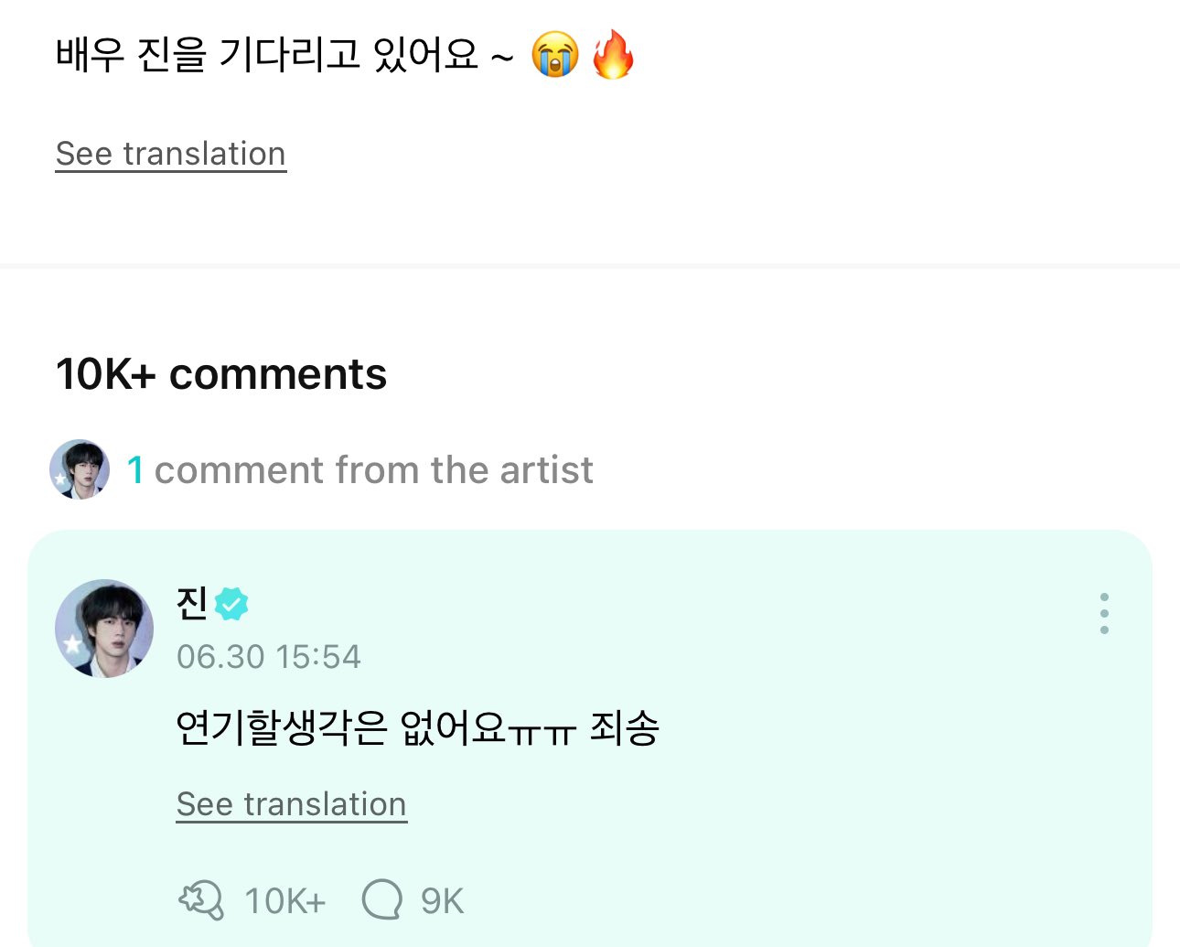Click the username 진 on the comment
The width and height of the screenshot is (1180, 947).
(192, 604)
